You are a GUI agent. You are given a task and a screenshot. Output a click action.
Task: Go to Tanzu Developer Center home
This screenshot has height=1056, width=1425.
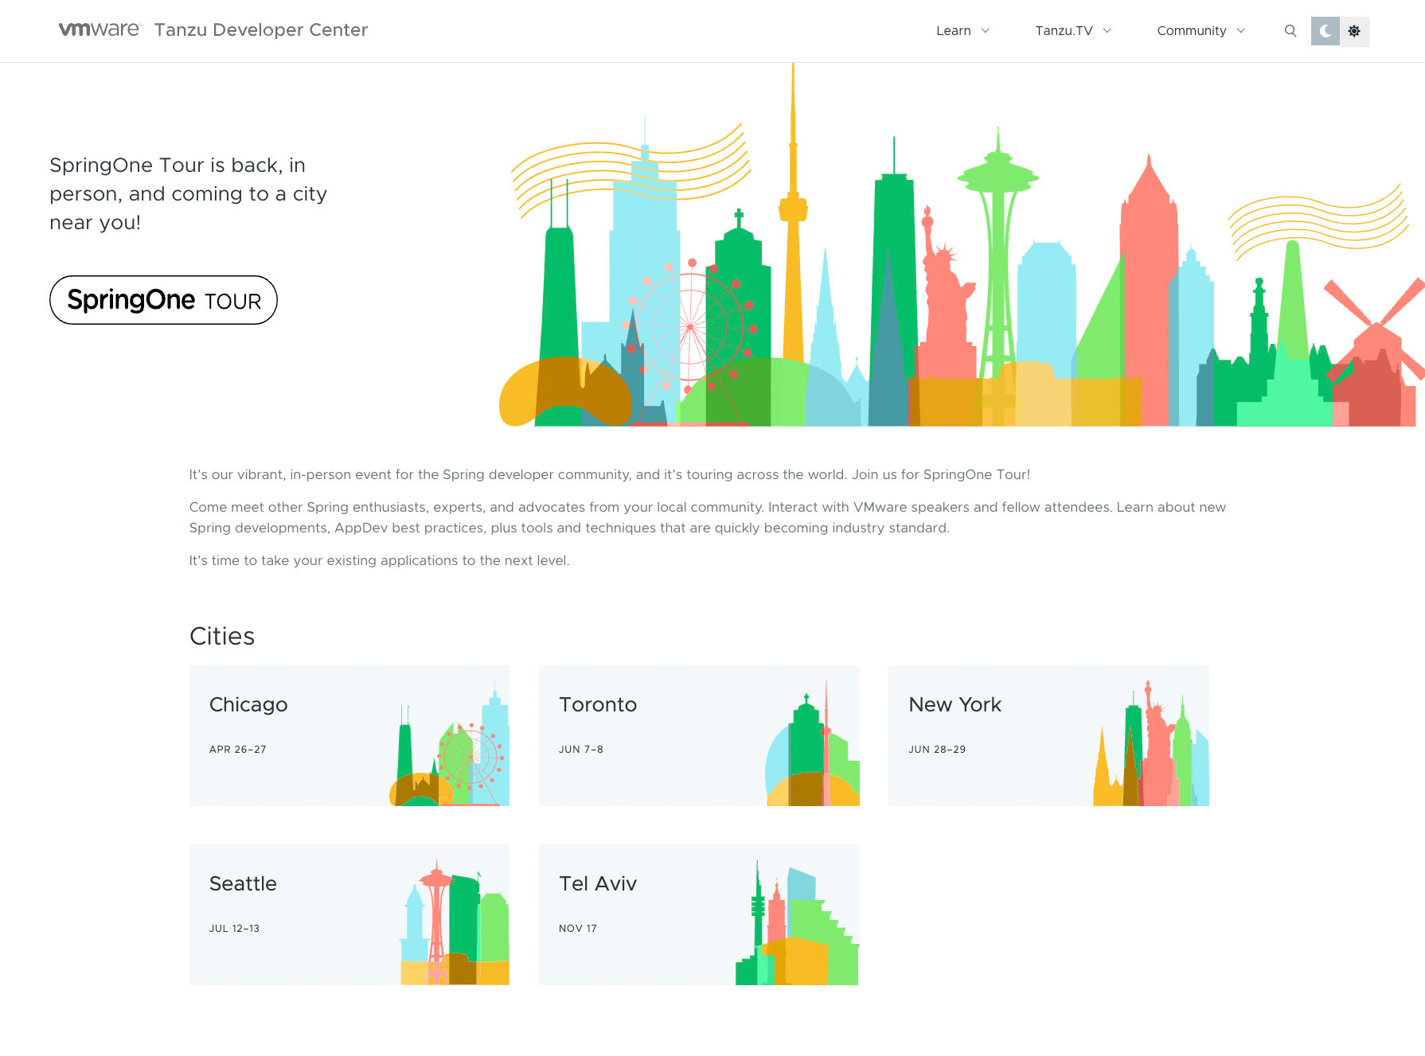tap(261, 30)
